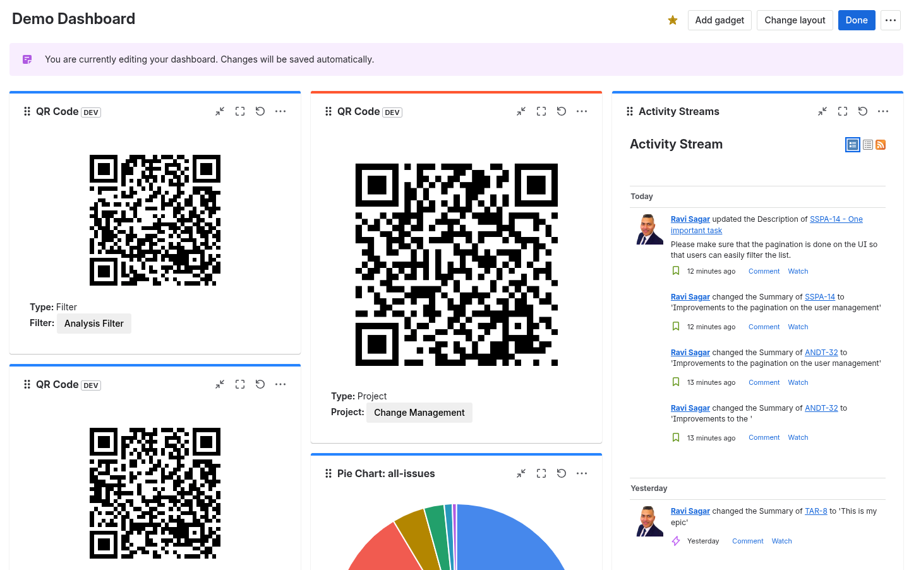Viewport: 921px width, 570px height.
Task: Minimize the Activity Streams gadget
Action: click(822, 111)
